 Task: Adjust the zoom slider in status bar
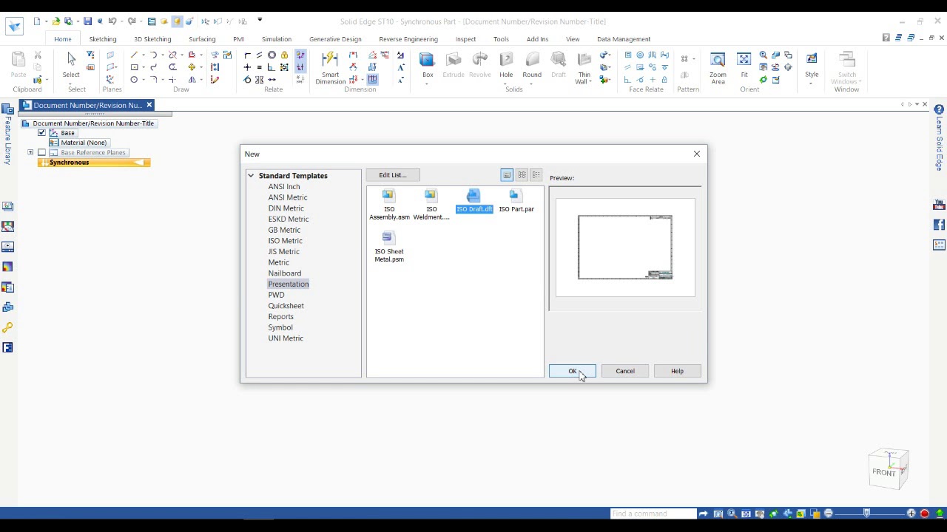pos(866,514)
